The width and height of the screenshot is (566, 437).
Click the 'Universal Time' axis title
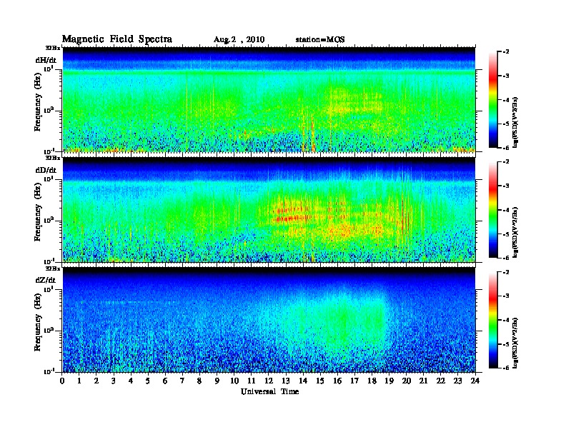coord(269,391)
